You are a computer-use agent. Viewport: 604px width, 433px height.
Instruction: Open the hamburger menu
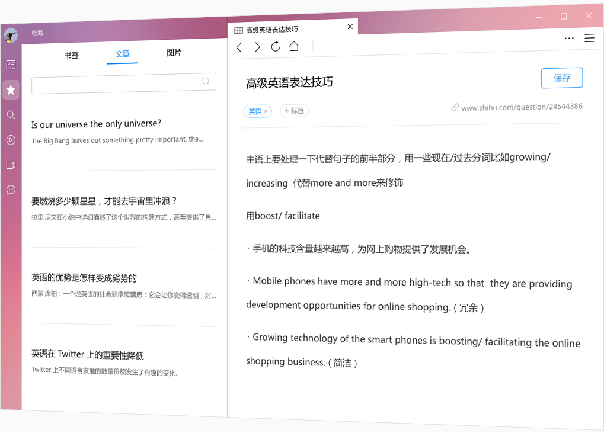point(589,38)
